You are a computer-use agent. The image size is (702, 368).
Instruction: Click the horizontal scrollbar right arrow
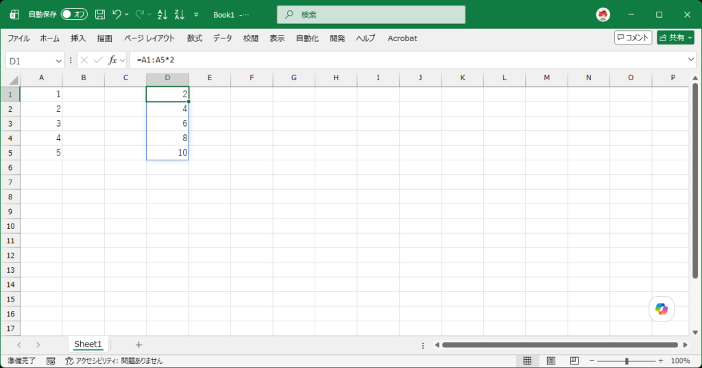point(685,345)
